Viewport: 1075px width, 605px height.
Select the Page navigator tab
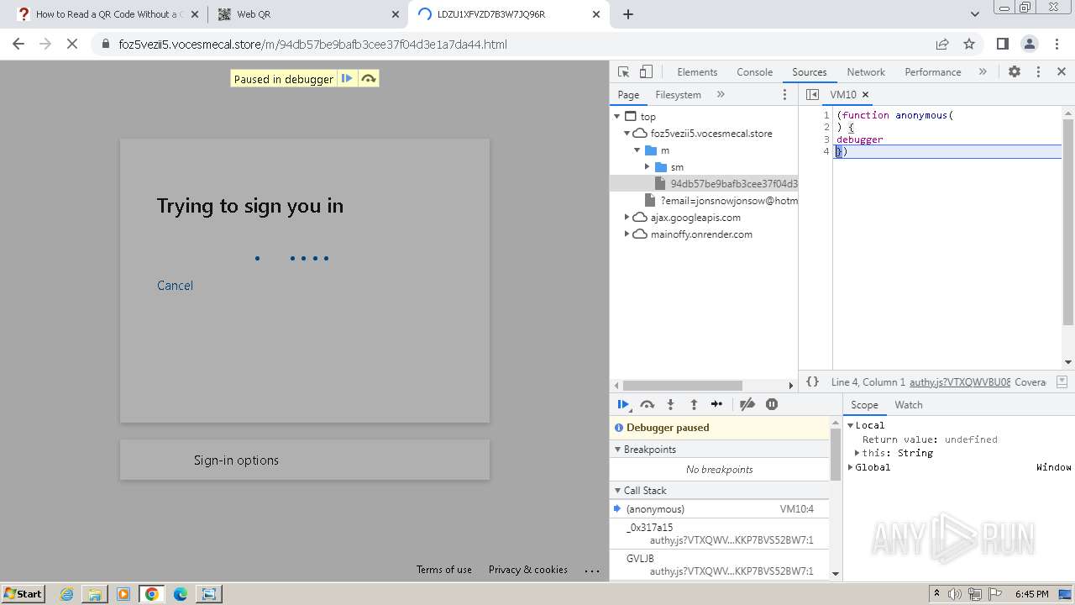coord(628,95)
